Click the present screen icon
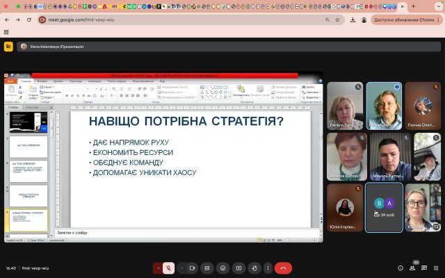The height and width of the screenshot is (278, 445). click(x=238, y=268)
